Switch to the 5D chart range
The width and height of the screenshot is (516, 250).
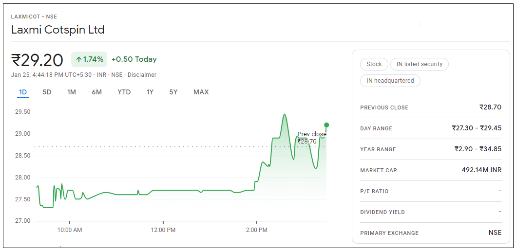click(x=47, y=92)
